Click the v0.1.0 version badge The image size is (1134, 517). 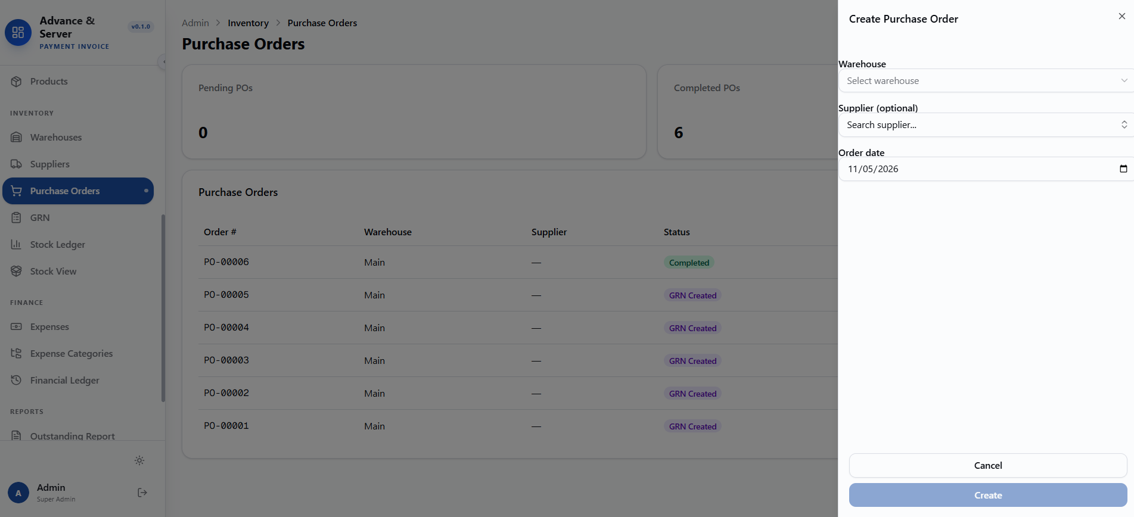[x=141, y=27]
